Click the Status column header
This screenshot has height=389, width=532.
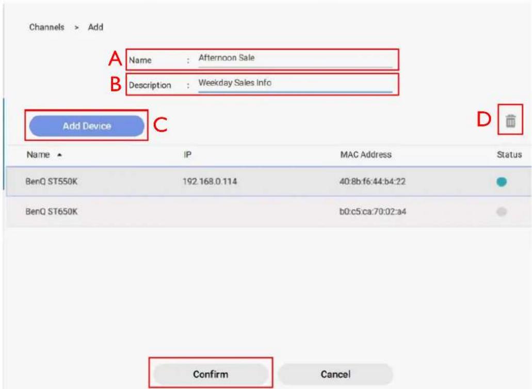509,155
